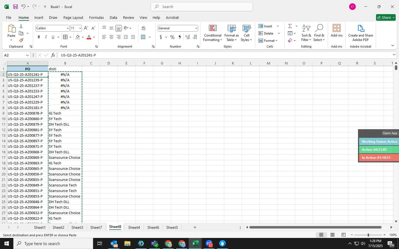Open the Insert cells dropdown arrow

278,26
